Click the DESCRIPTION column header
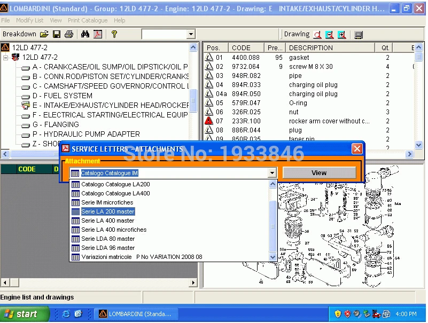The height and width of the screenshot is (323, 428). pos(330,48)
